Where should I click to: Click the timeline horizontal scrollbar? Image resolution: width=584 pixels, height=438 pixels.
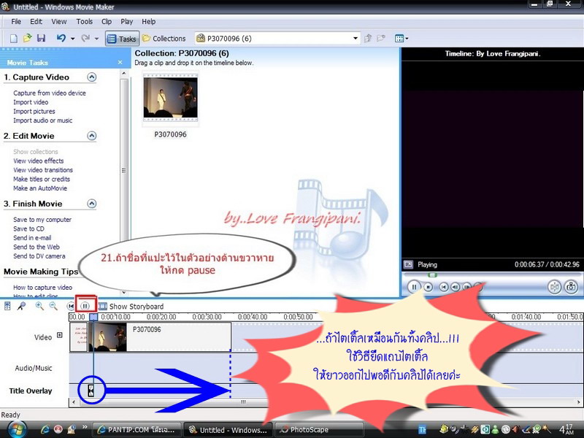click(243, 402)
